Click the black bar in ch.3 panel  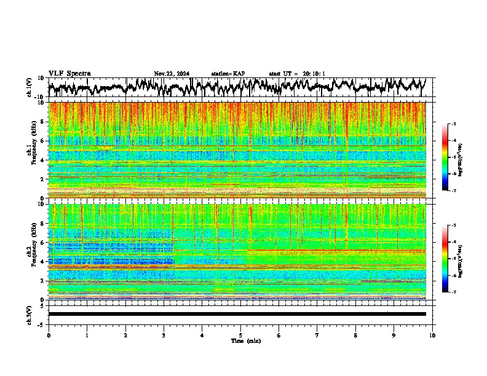pyautogui.click(x=237, y=314)
